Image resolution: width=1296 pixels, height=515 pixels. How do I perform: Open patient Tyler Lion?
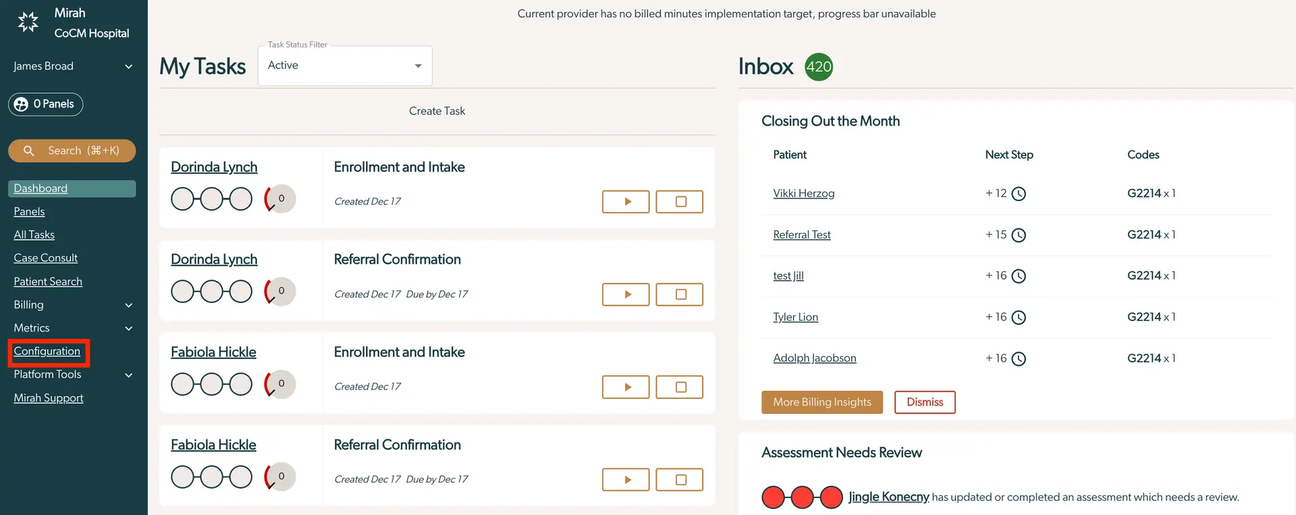(x=796, y=317)
